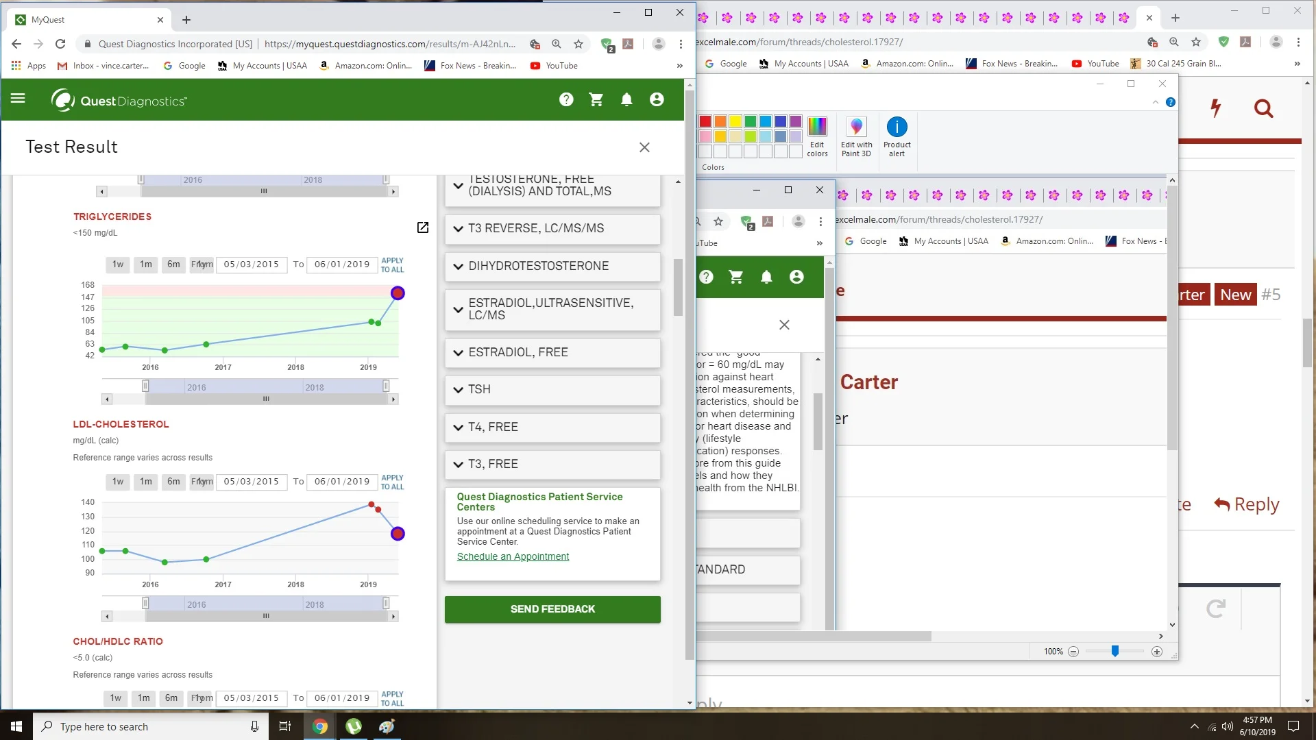Reload the MyQuest browser page
This screenshot has height=740, width=1316.
coord(60,44)
